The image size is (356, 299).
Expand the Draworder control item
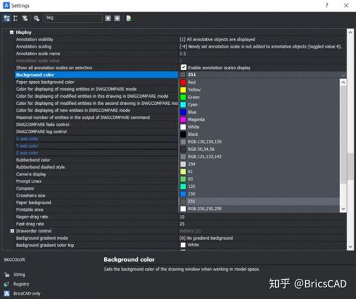click(x=12, y=231)
